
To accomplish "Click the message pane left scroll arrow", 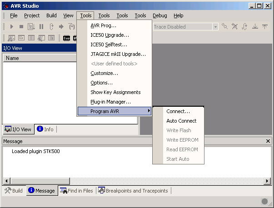I will tap(7, 181).
